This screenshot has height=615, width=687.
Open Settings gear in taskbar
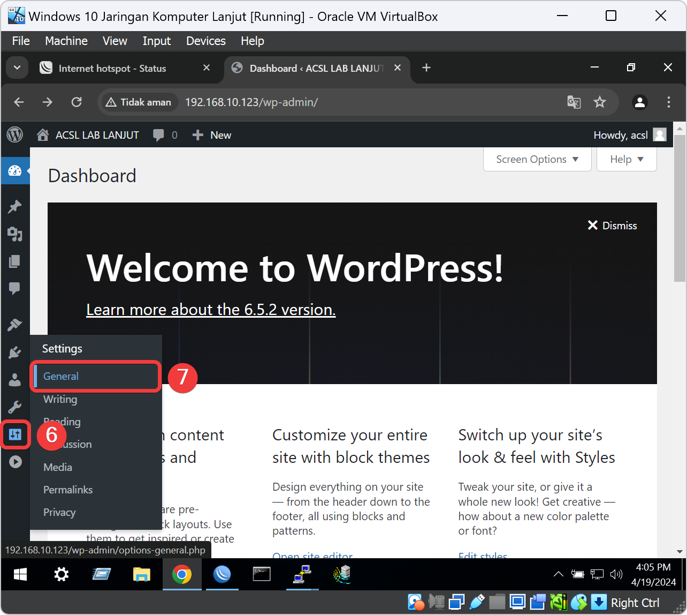click(x=62, y=575)
